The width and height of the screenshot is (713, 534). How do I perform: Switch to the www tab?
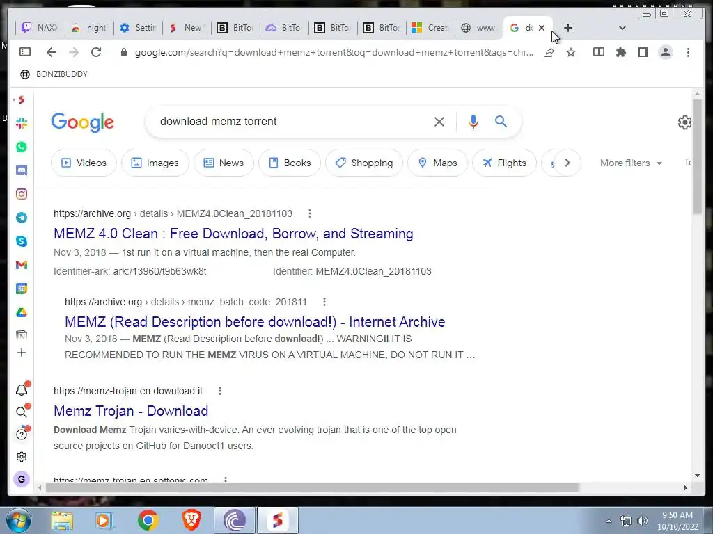[x=479, y=28]
